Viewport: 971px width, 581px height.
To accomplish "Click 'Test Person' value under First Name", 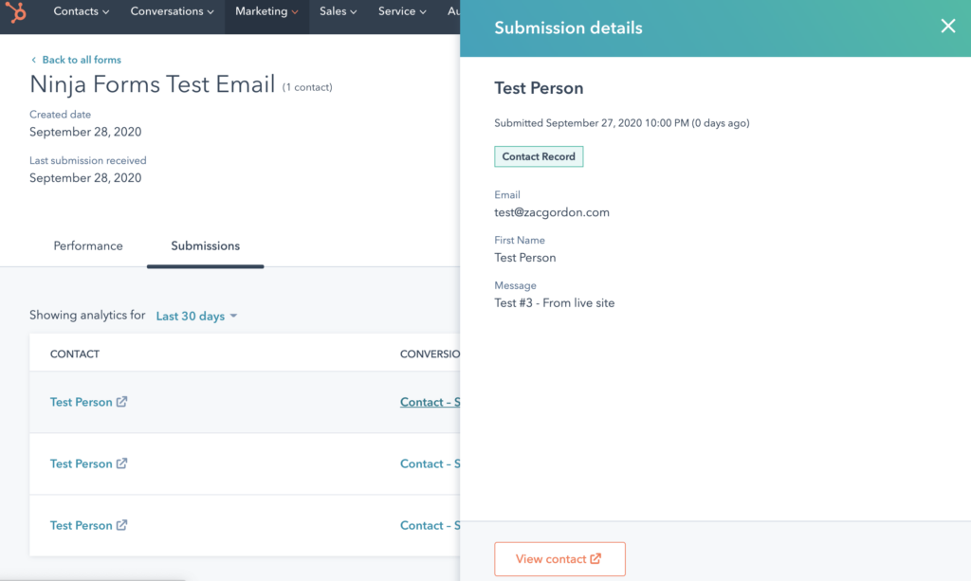I will (525, 258).
